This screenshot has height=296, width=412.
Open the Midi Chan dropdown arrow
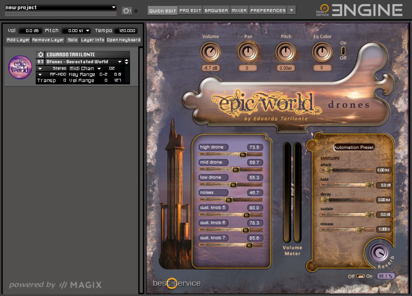(99, 69)
